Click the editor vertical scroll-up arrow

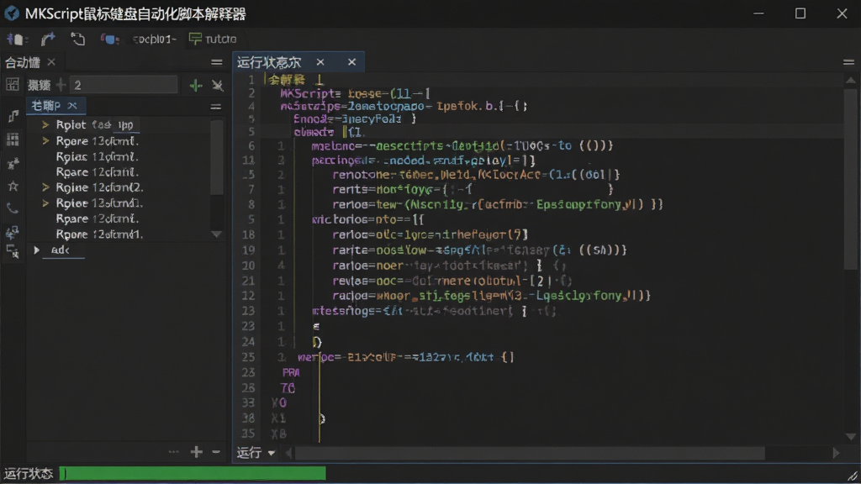pos(850,81)
